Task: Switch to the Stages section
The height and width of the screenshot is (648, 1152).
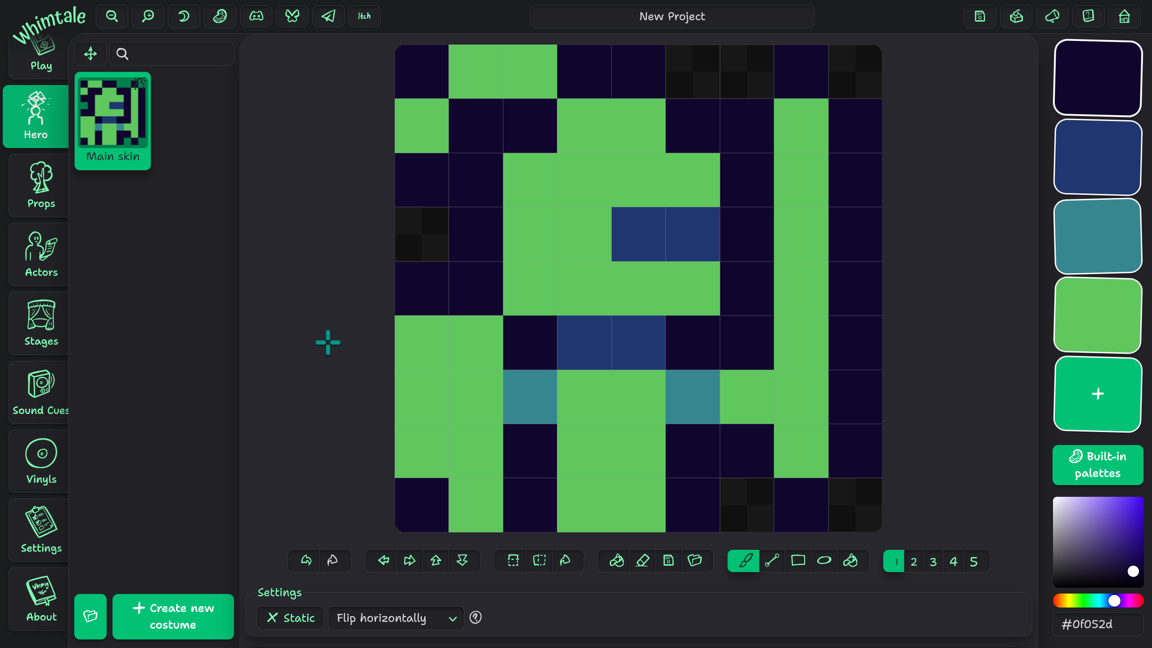Action: (x=41, y=324)
